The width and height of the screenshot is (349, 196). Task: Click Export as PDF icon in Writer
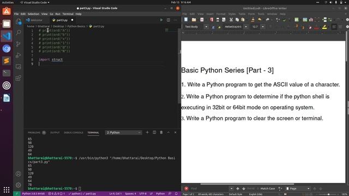[x=212, y=20]
